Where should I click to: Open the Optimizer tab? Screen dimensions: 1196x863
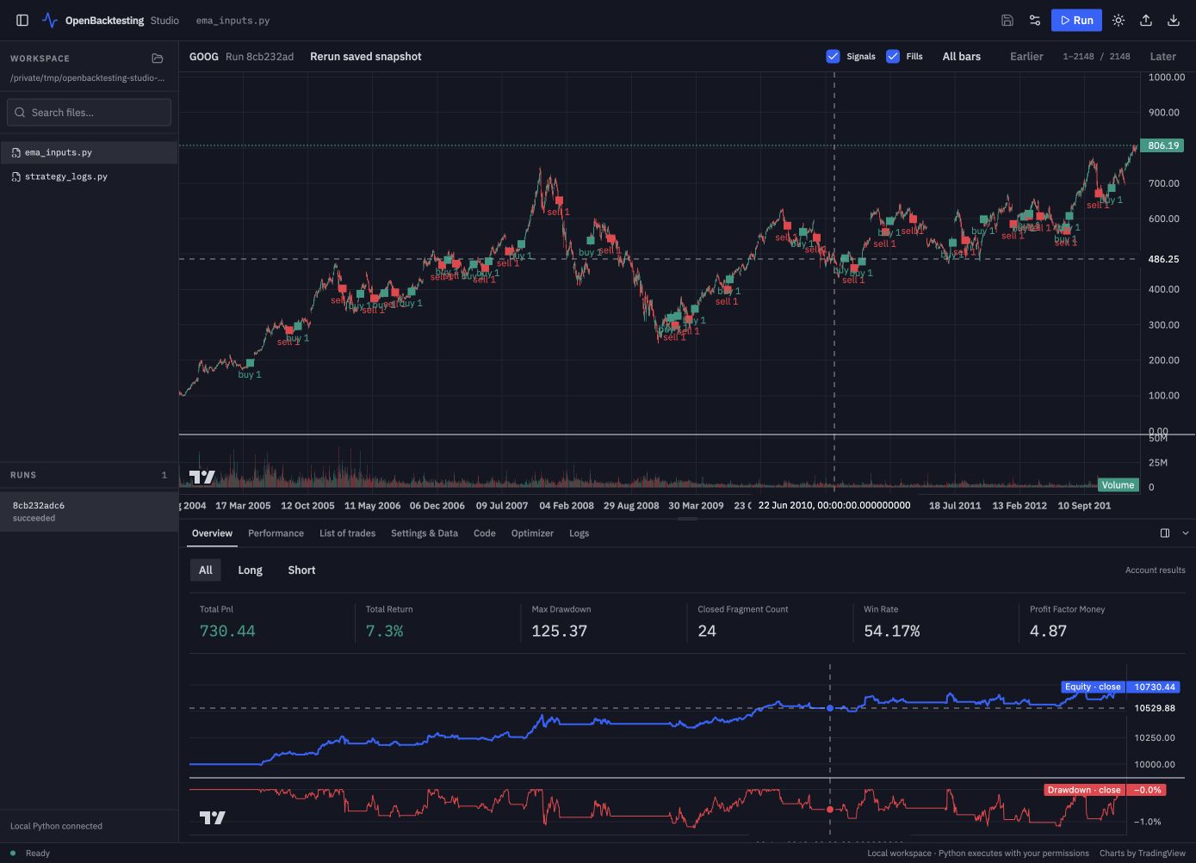coord(532,533)
